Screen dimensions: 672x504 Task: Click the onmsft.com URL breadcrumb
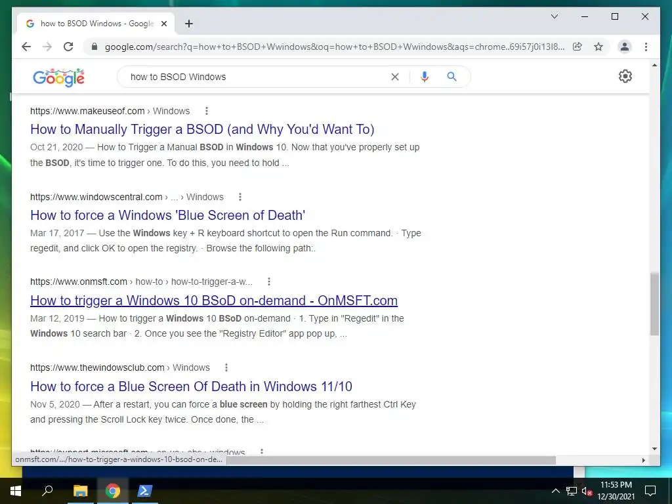coord(142,282)
